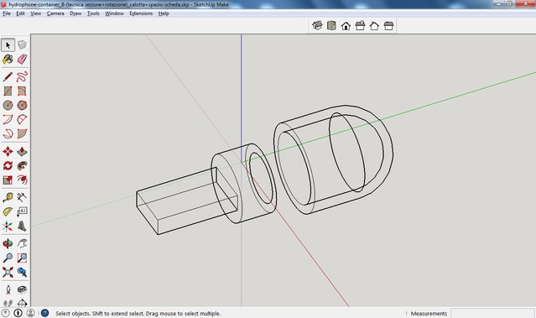Screen dimensions: 536x318
Task: Select the Axes tool
Action: click(x=8, y=226)
